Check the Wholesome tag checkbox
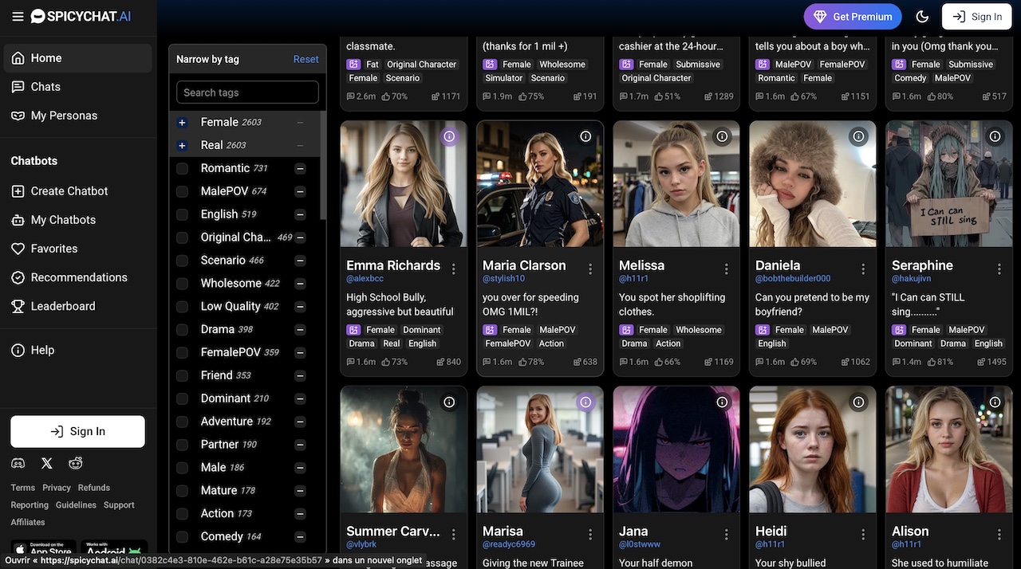The width and height of the screenshot is (1021, 569). [x=182, y=284]
